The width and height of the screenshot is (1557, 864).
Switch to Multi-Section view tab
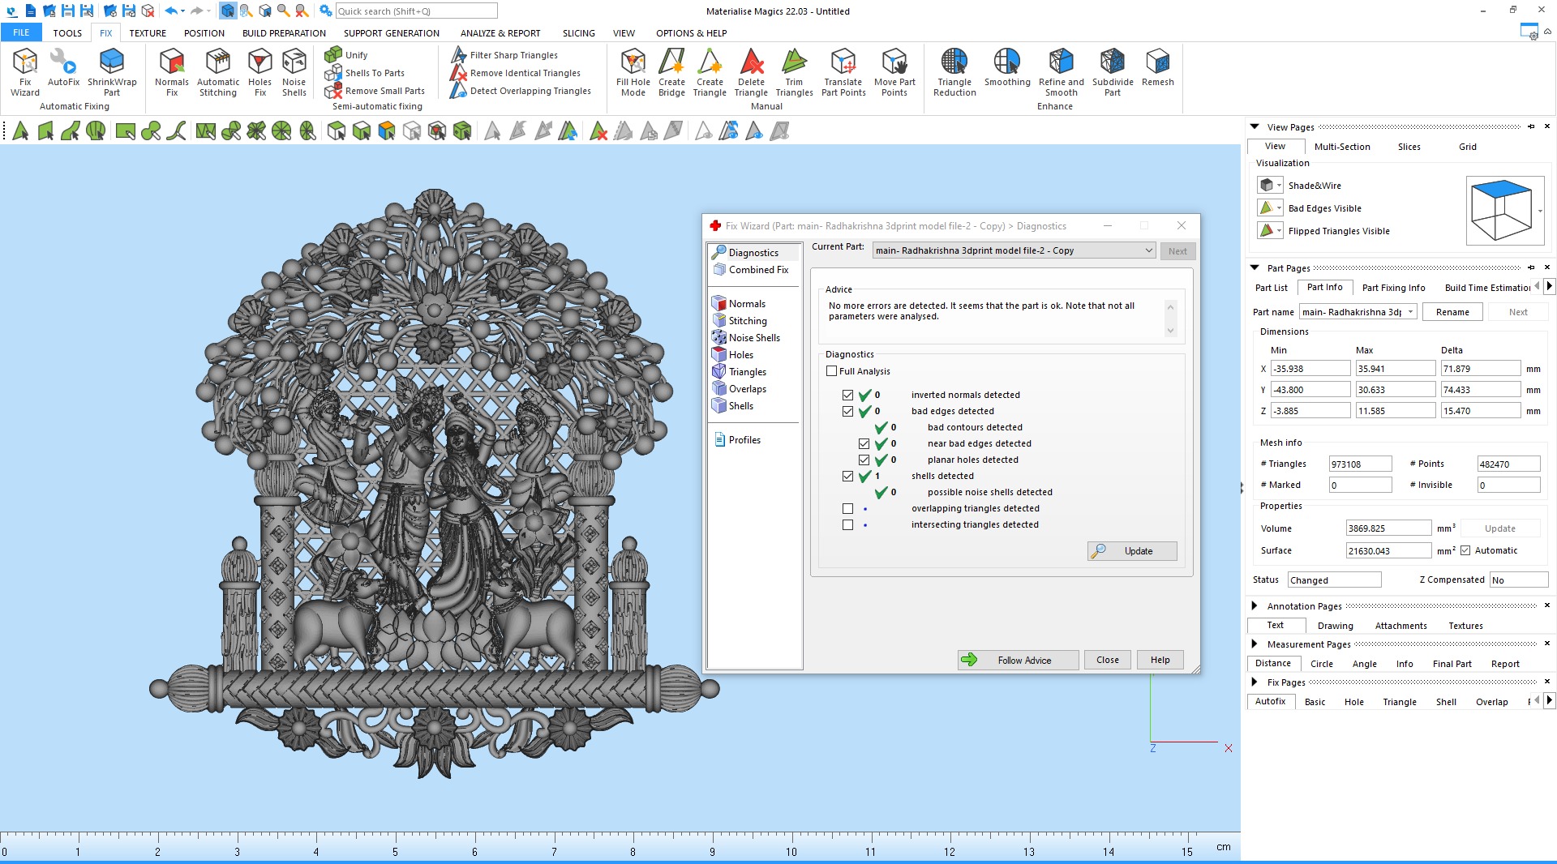tap(1342, 147)
